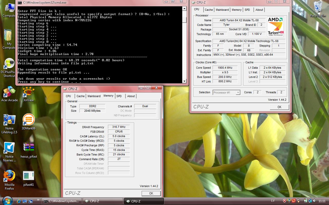This screenshot has width=329, height=205.
Task: Launch Internet Explorer from Quick Launch
Action: 19,201
